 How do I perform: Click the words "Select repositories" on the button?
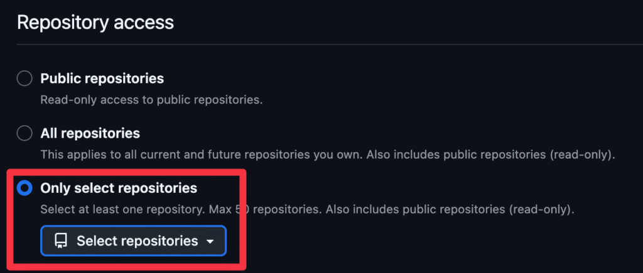click(138, 241)
